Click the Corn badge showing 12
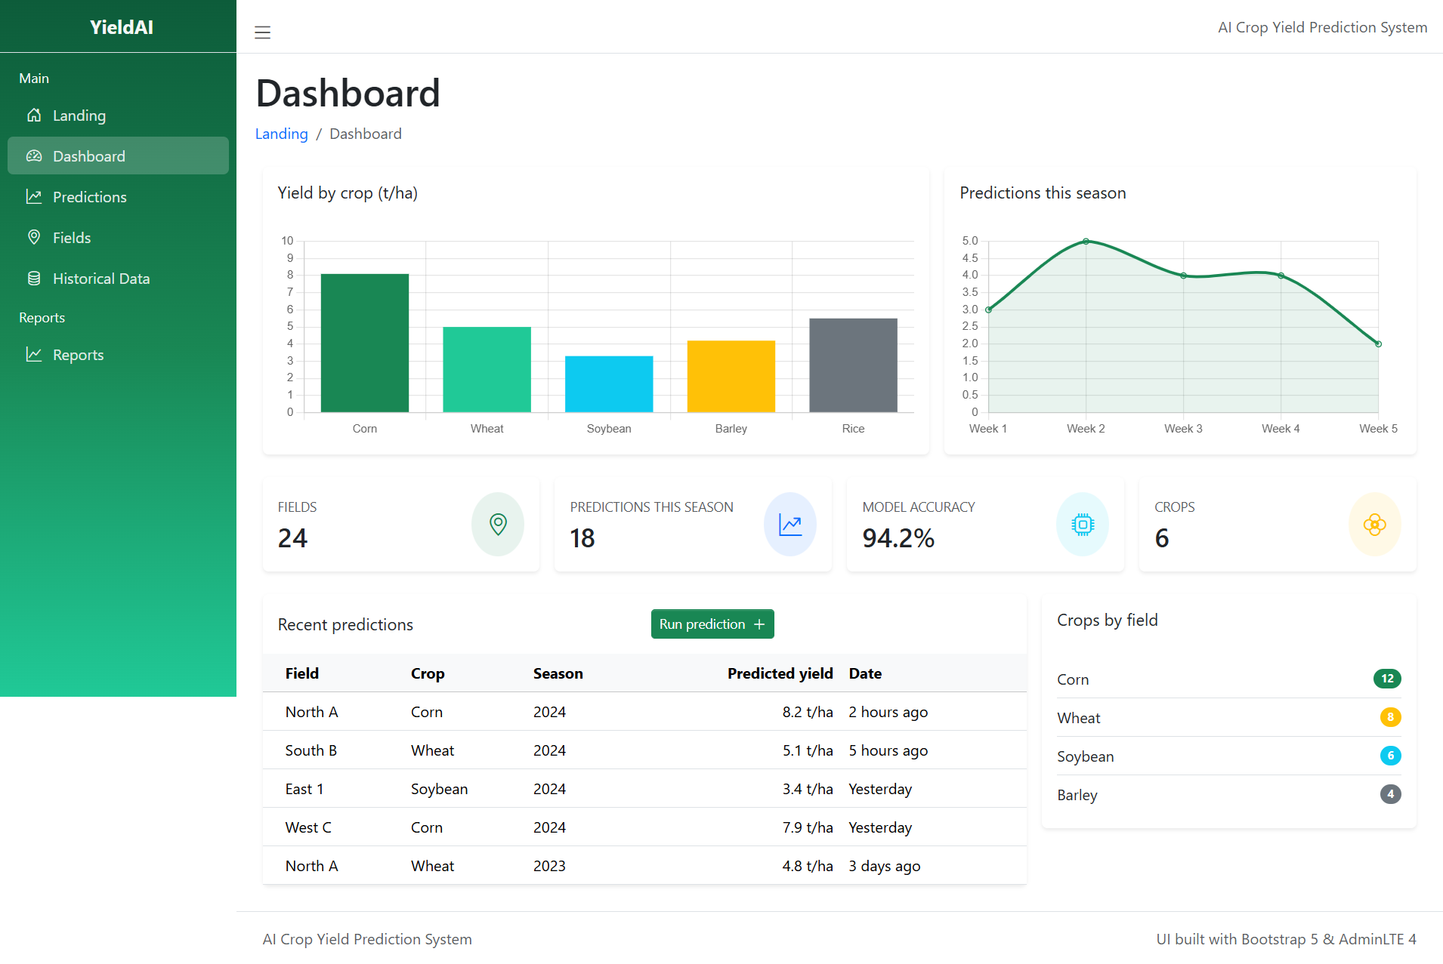 [1386, 679]
